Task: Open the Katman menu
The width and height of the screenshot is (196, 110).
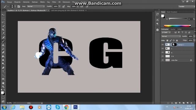Action: (35, 2)
